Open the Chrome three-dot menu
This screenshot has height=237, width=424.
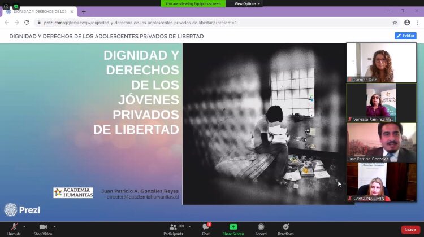417,23
